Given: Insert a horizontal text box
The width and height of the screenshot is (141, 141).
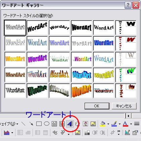Looking at the screenshot, I should [x=54, y=124].
